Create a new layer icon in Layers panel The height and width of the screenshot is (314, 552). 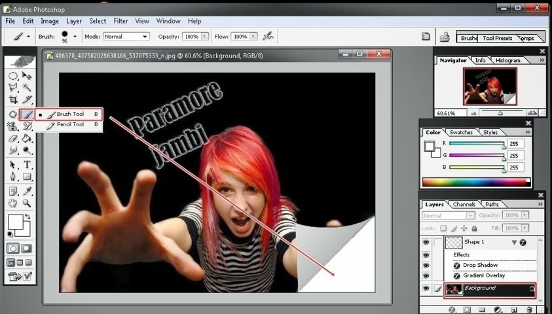[513, 309]
